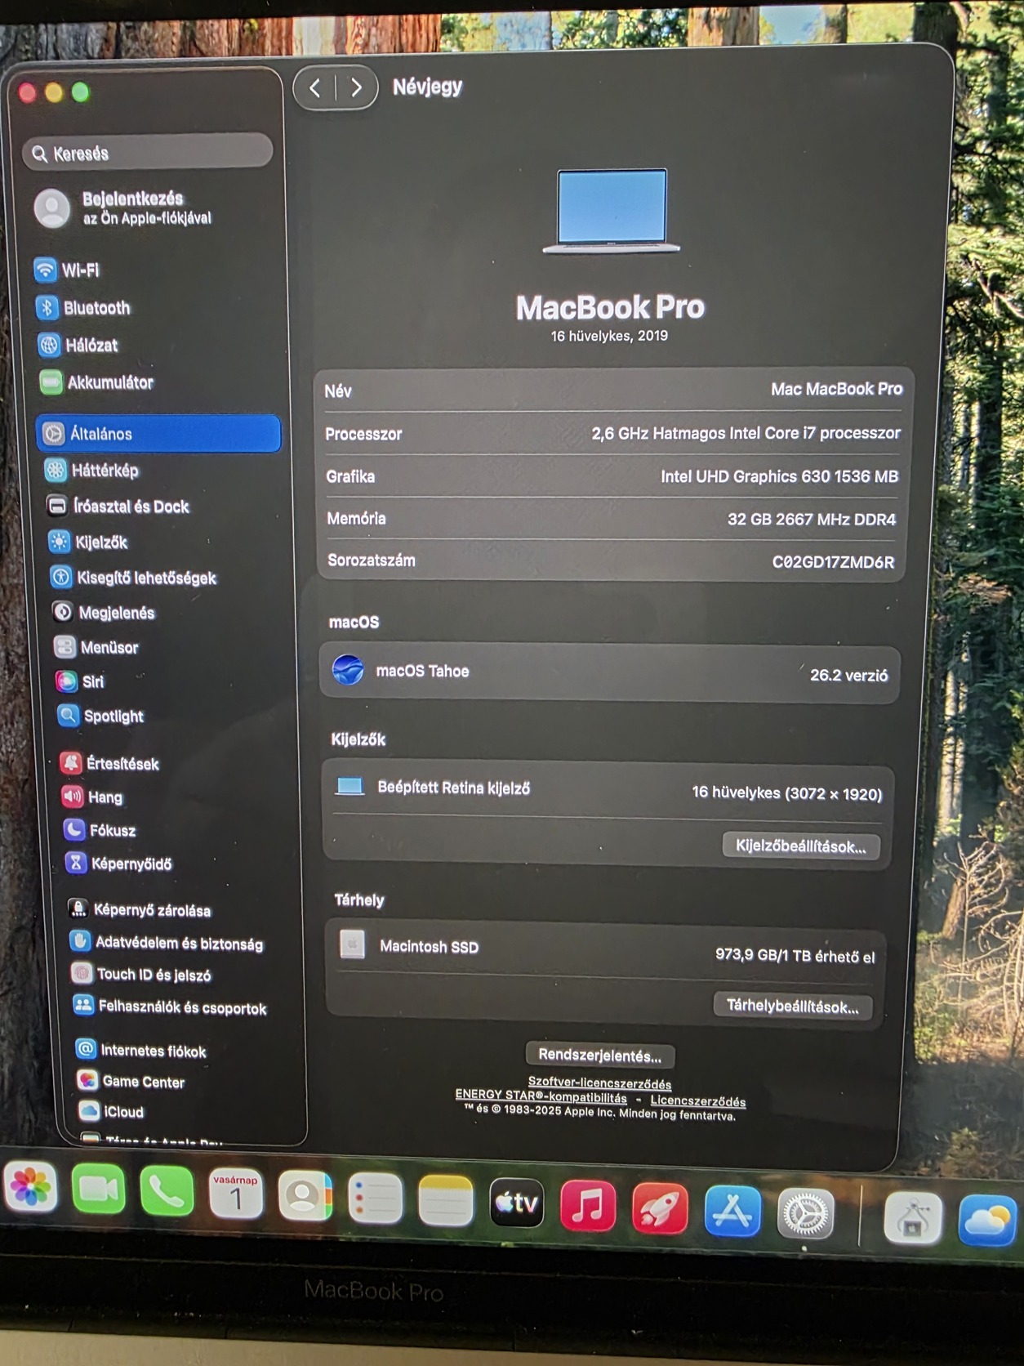Open Hang sound settings
Viewport: 1024px width, 1366px height.
click(93, 797)
